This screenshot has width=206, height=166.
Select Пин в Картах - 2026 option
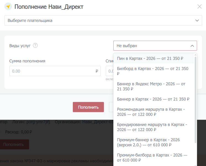[x=154, y=58]
